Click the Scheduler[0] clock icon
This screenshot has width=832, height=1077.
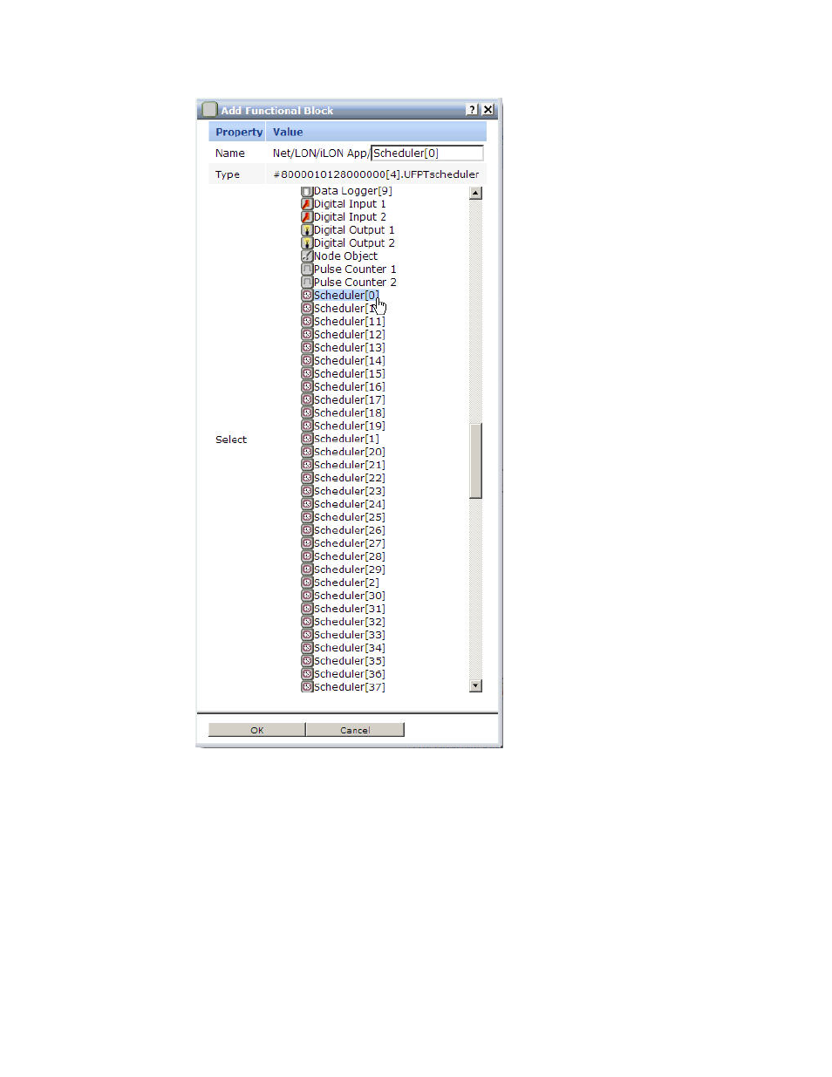point(307,296)
